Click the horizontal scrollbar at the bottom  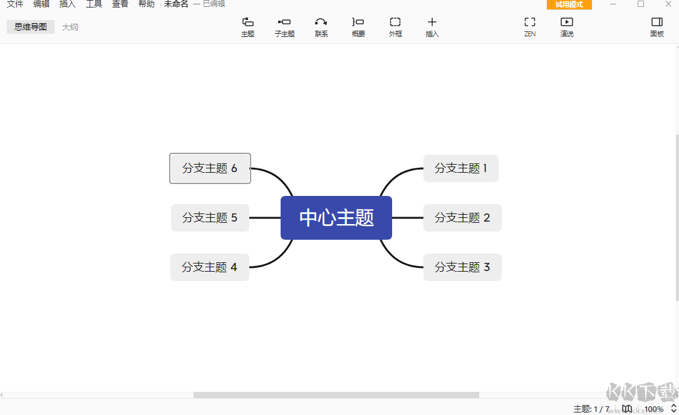pyautogui.click(x=338, y=395)
